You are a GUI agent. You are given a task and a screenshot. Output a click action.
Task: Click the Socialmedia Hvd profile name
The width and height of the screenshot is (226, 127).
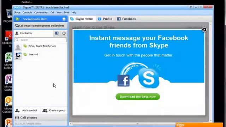click(x=35, y=19)
